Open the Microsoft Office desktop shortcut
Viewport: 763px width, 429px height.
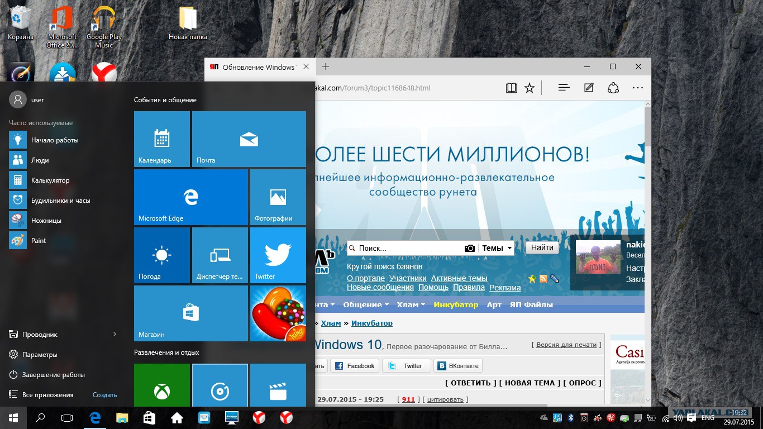pyautogui.click(x=62, y=27)
